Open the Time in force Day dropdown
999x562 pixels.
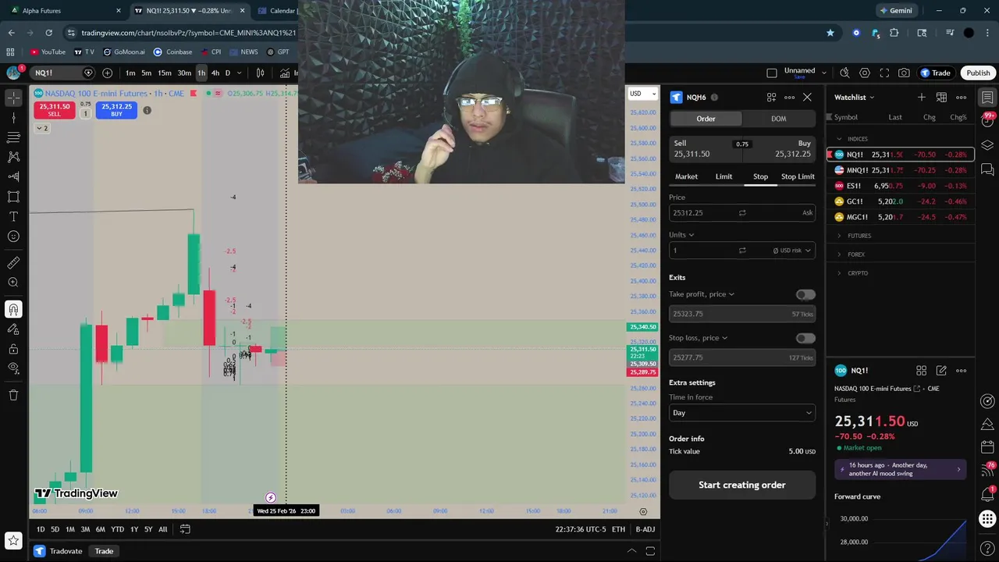pos(742,413)
